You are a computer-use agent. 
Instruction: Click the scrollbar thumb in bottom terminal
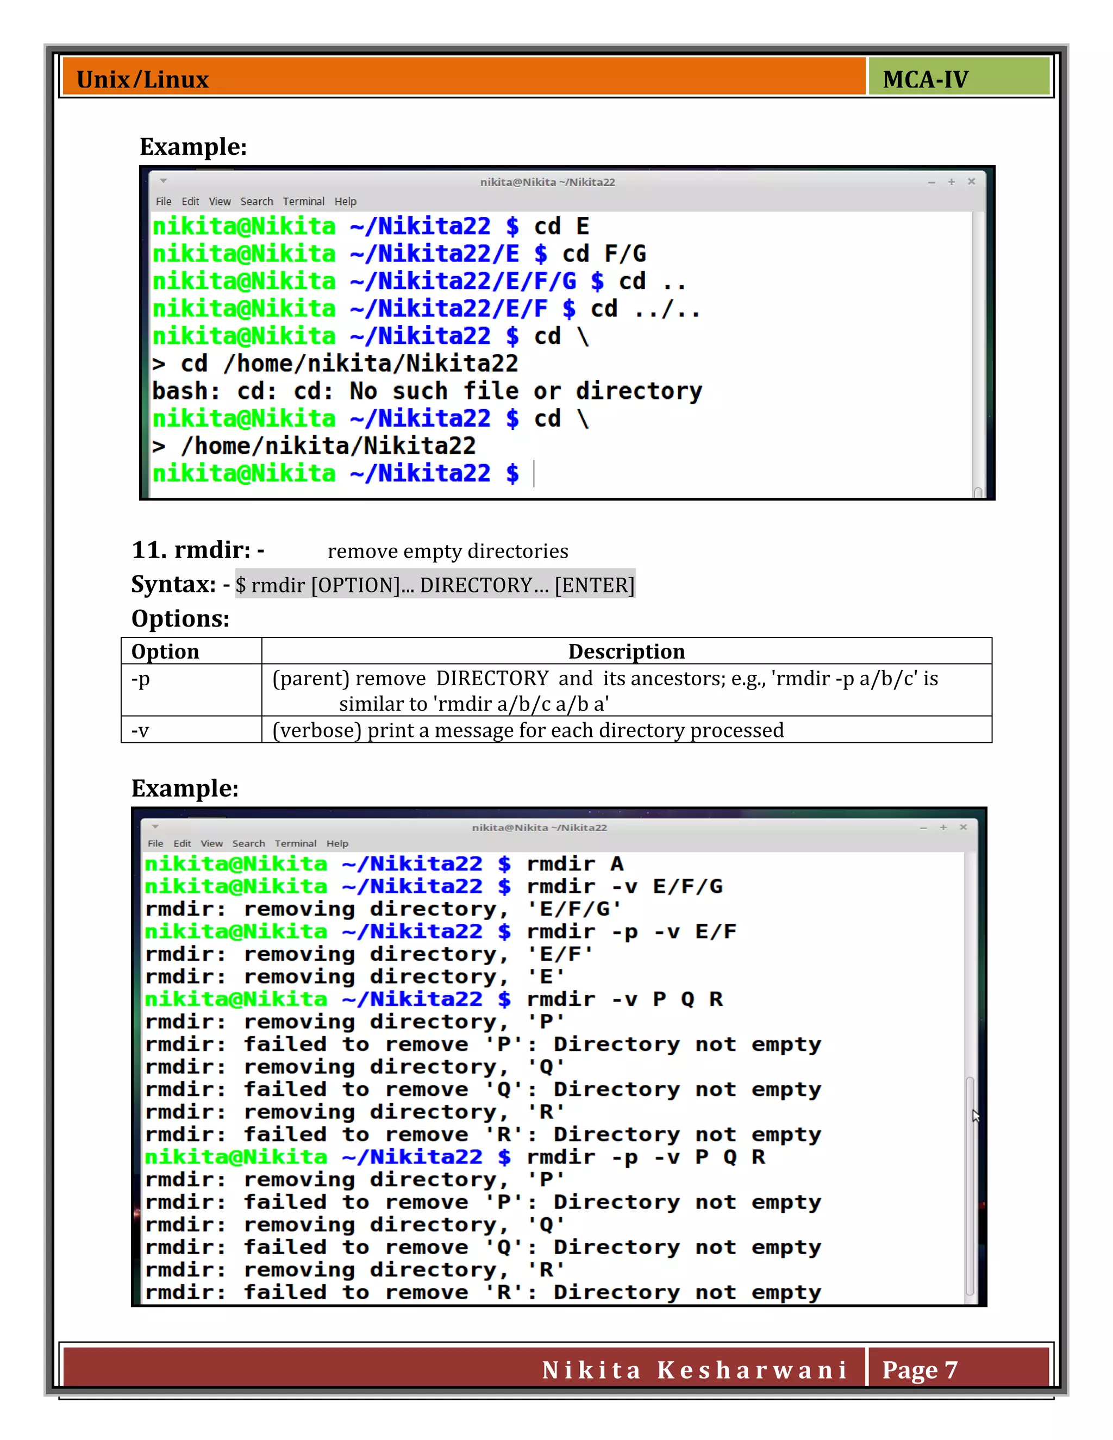pos(970,1186)
